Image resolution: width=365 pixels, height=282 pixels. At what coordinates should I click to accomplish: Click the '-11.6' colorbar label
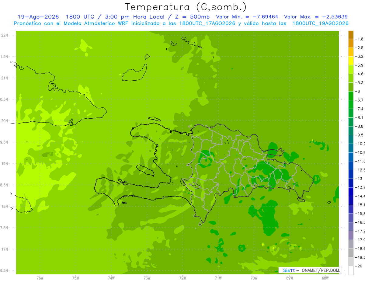(360, 161)
